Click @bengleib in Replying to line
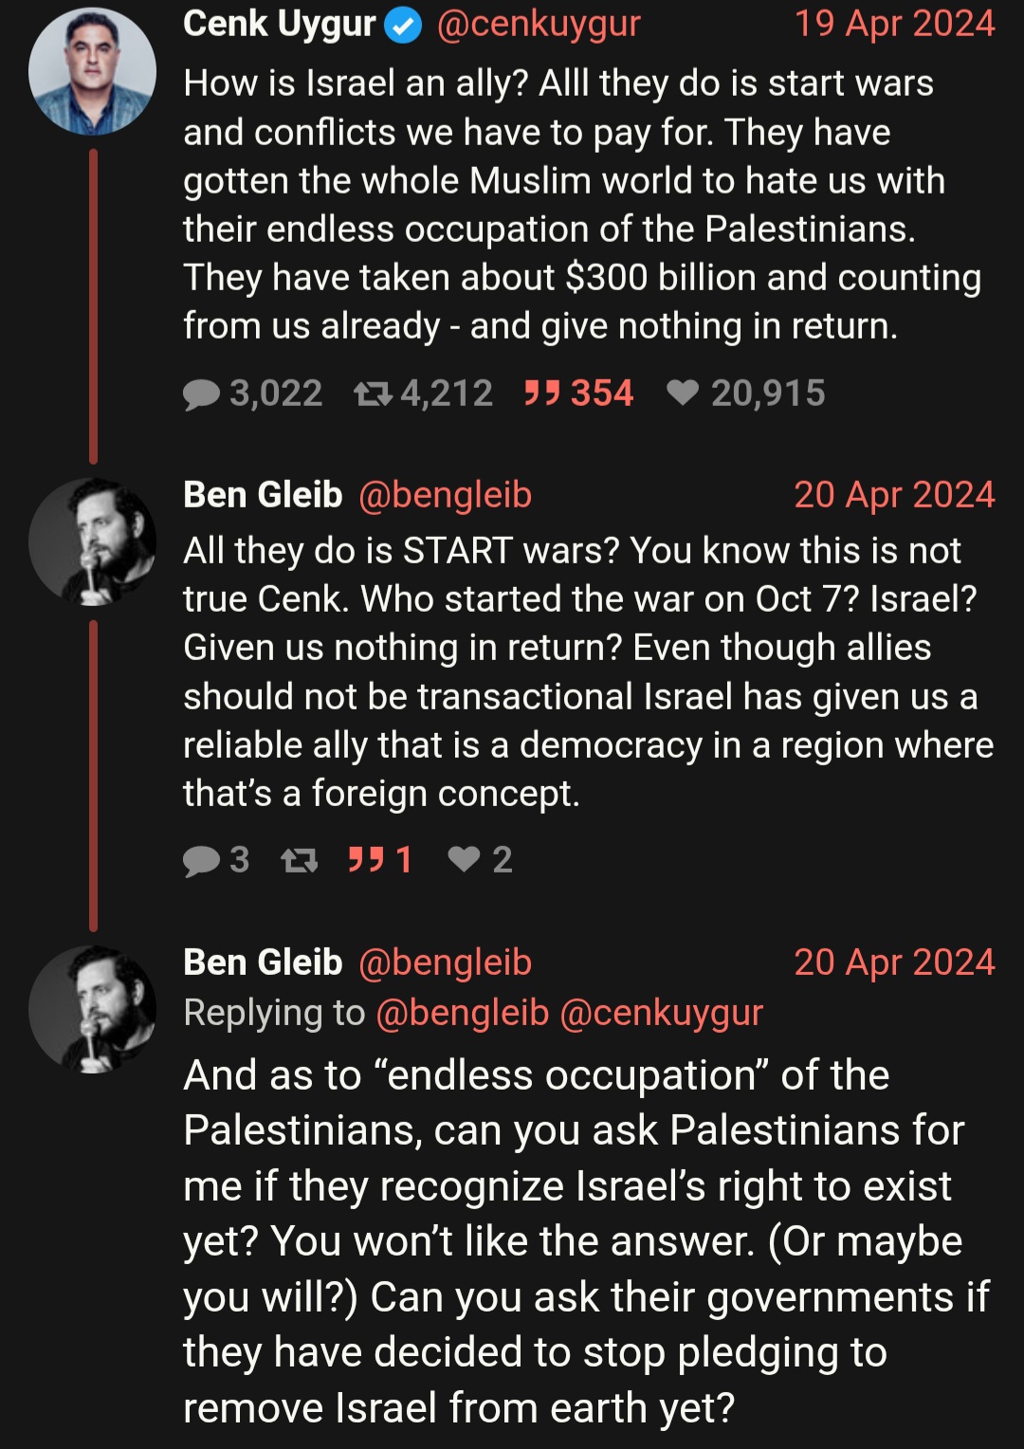The width and height of the screenshot is (1024, 1449). [463, 1013]
